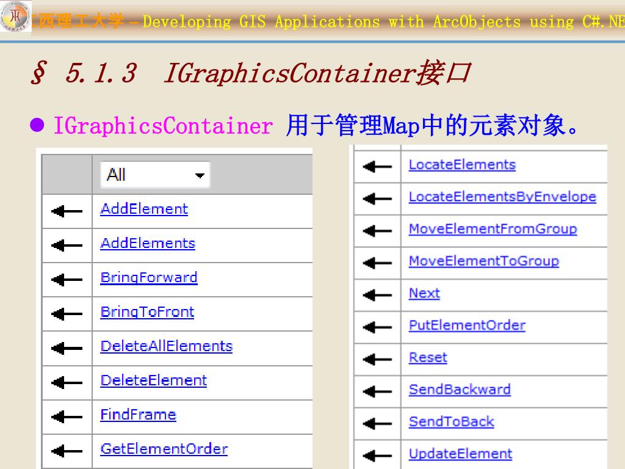Click the method arrow icon beside MoveElementFromGroup
The width and height of the screenshot is (625, 469).
click(377, 230)
